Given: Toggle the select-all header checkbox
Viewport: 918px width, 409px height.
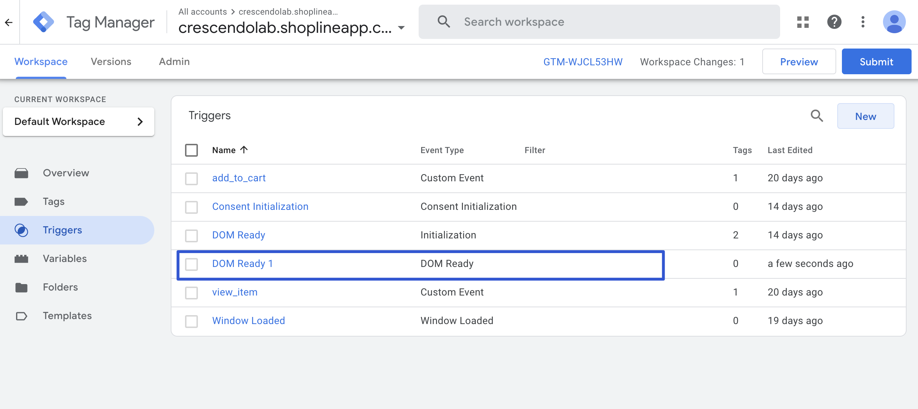Looking at the screenshot, I should coord(191,150).
